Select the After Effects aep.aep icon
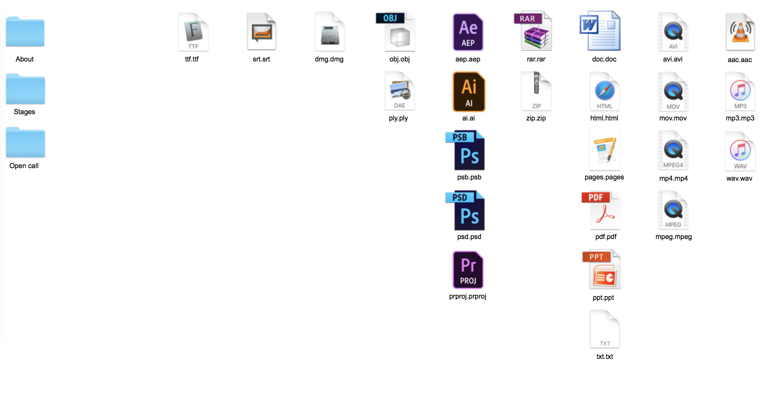Screen dimensions: 761x404 (x=468, y=32)
